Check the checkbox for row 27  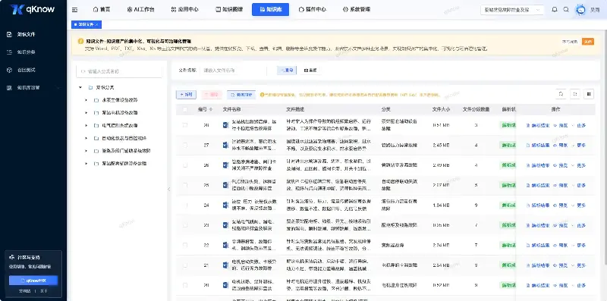(x=185, y=145)
